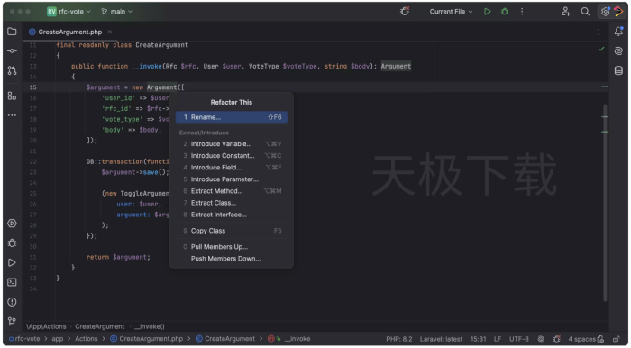Viewport: 631px width, 348px height.
Task: Click the 15:31 caret position indicator
Action: pyautogui.click(x=478, y=339)
